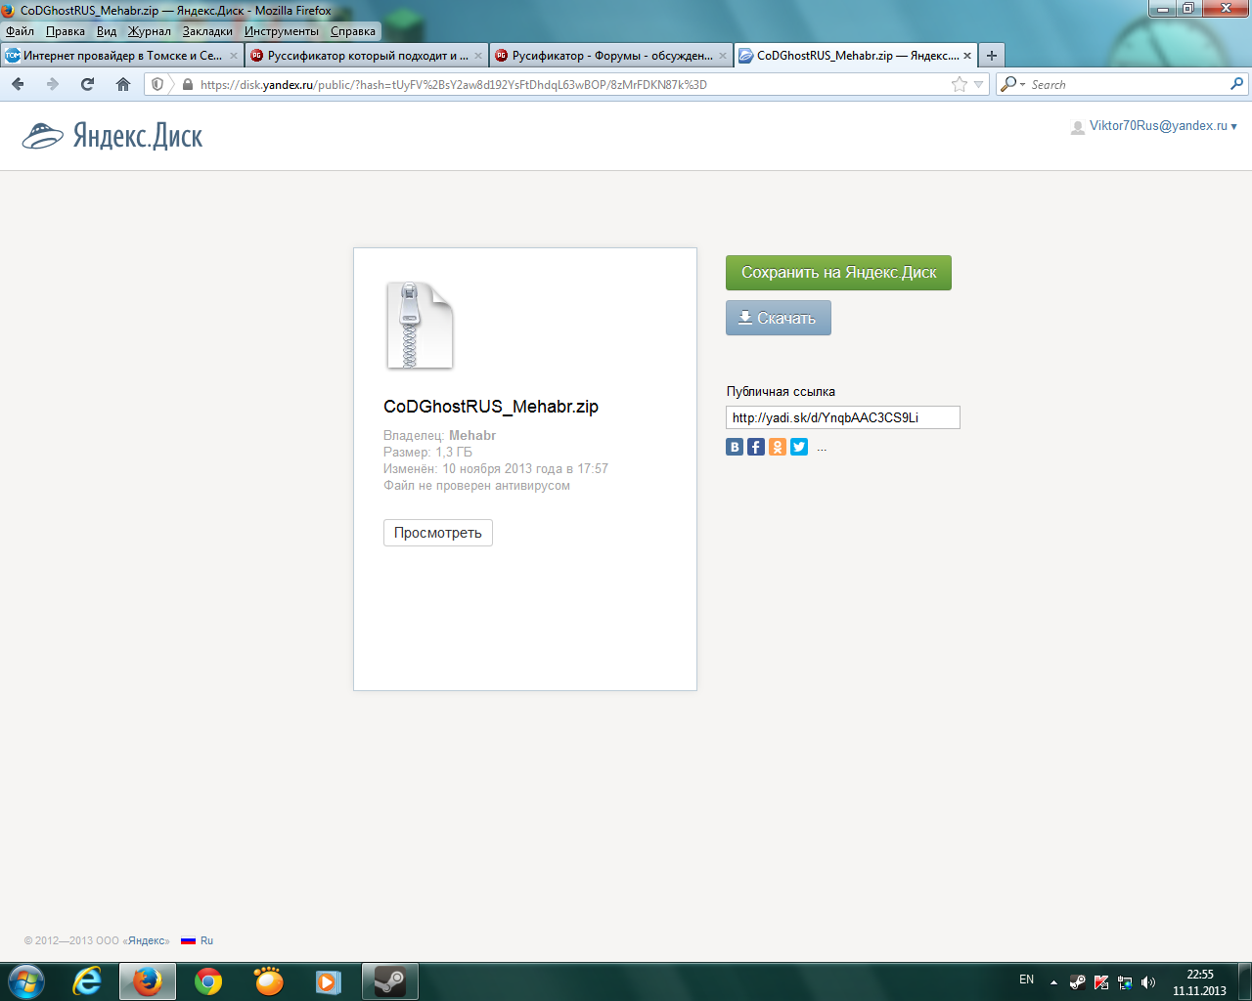Screen dimensions: 1252x1001
Task: Click the Steam icon in system tray
Action: 1077,981
